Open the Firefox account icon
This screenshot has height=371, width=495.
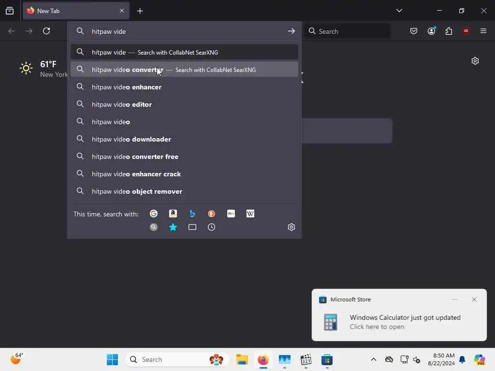tap(432, 31)
